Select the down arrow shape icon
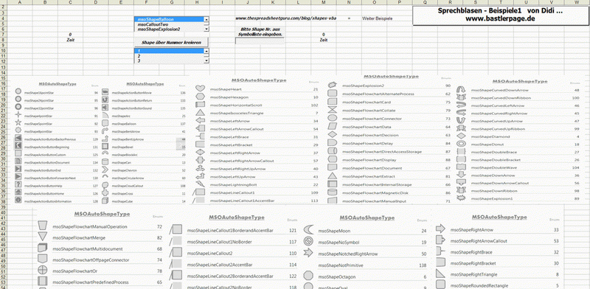 (x=461, y=175)
